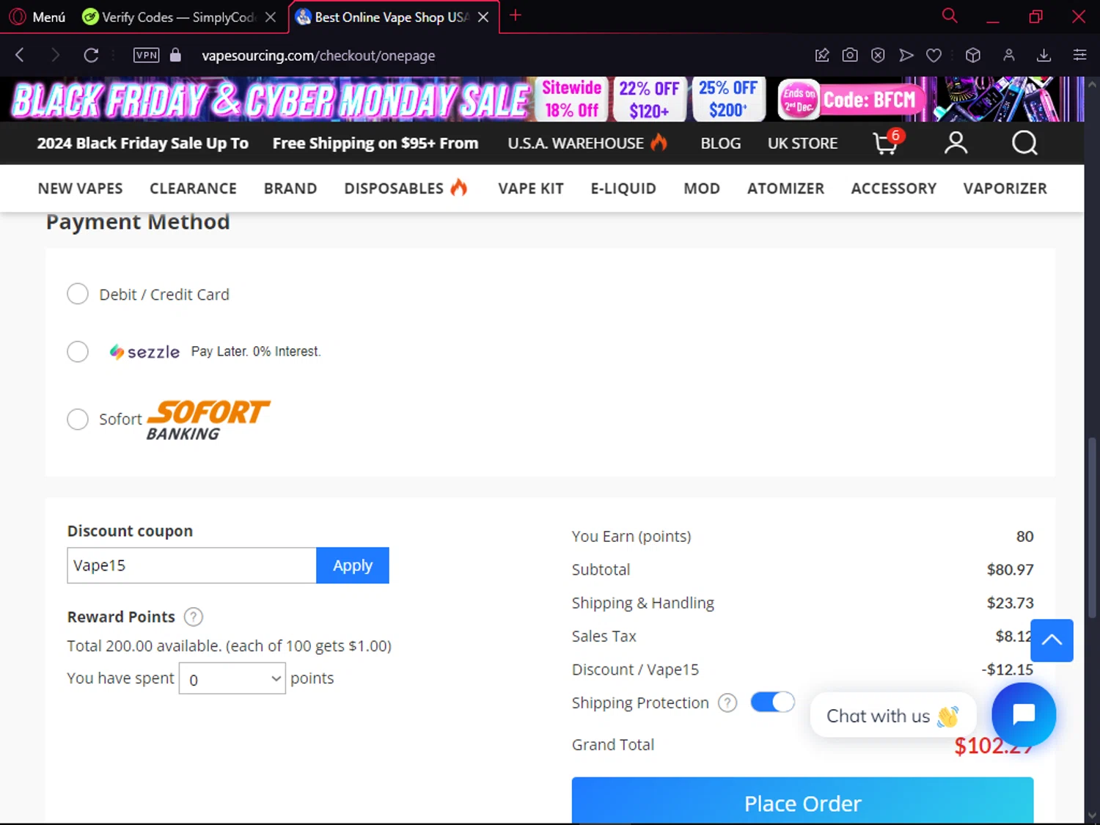1100x825 pixels.
Task: Open 2024 Black Friday Sale link
Action: coord(143,143)
